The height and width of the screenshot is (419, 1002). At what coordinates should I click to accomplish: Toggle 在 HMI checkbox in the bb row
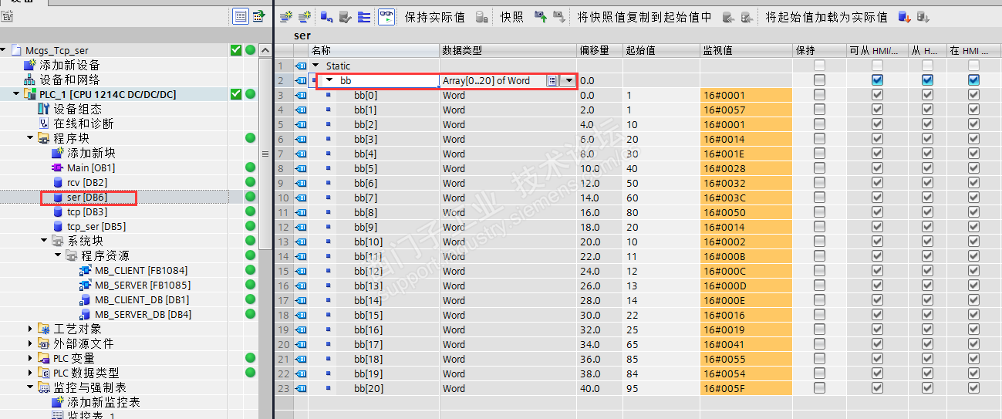click(973, 80)
